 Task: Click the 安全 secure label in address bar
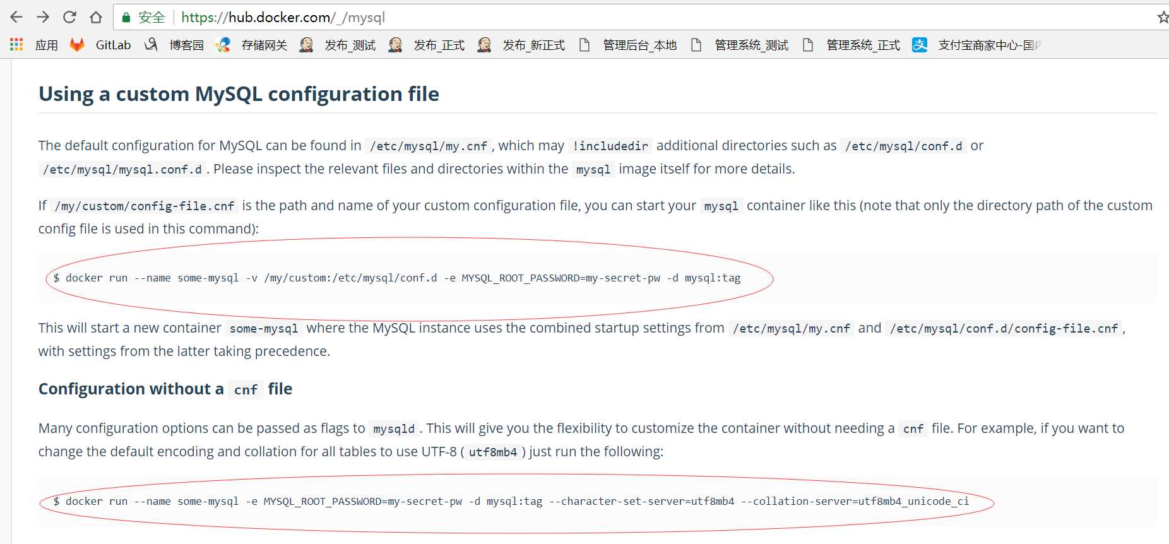151,17
